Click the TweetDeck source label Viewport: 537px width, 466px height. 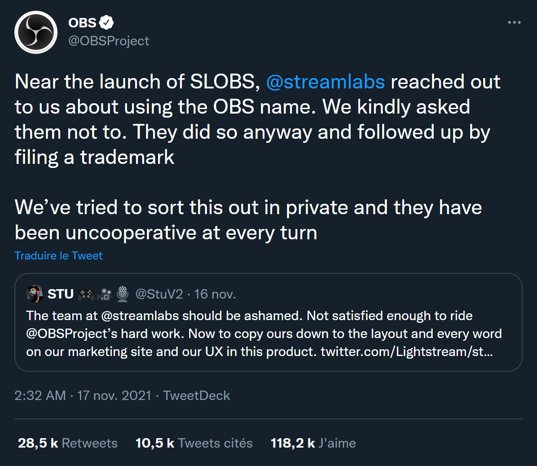pos(196,396)
